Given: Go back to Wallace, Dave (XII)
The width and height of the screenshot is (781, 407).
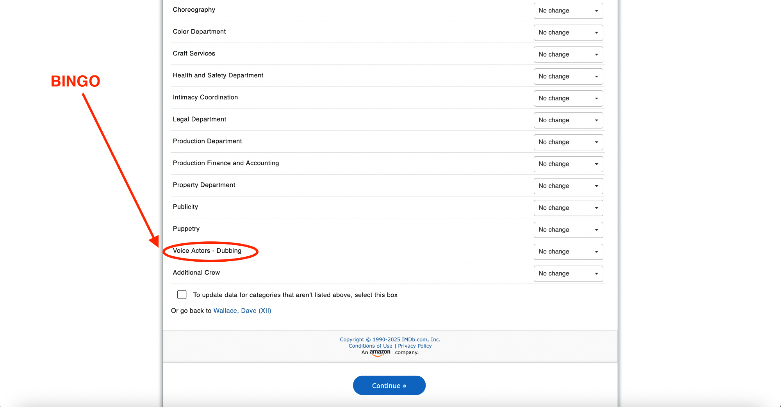Looking at the screenshot, I should (242, 311).
